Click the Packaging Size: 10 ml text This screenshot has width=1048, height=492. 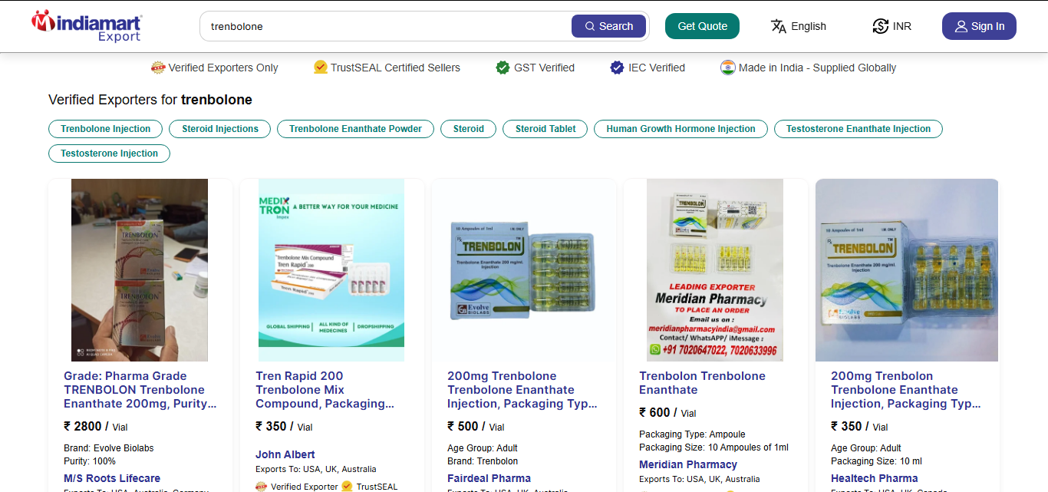[876, 461]
